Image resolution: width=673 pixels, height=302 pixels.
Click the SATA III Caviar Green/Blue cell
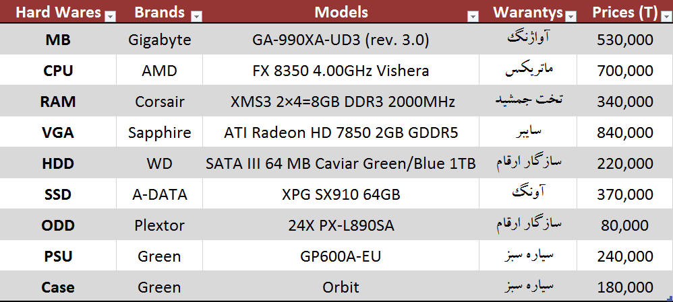(x=341, y=163)
